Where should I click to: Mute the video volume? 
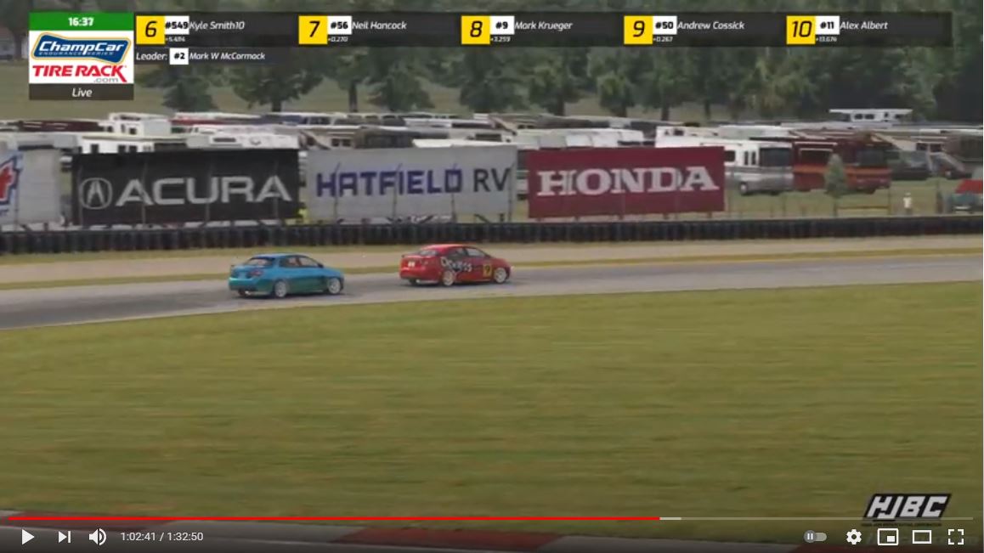pyautogui.click(x=98, y=537)
